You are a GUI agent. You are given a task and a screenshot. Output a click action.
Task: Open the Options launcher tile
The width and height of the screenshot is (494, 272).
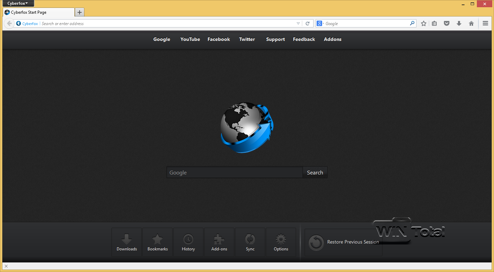(281, 242)
